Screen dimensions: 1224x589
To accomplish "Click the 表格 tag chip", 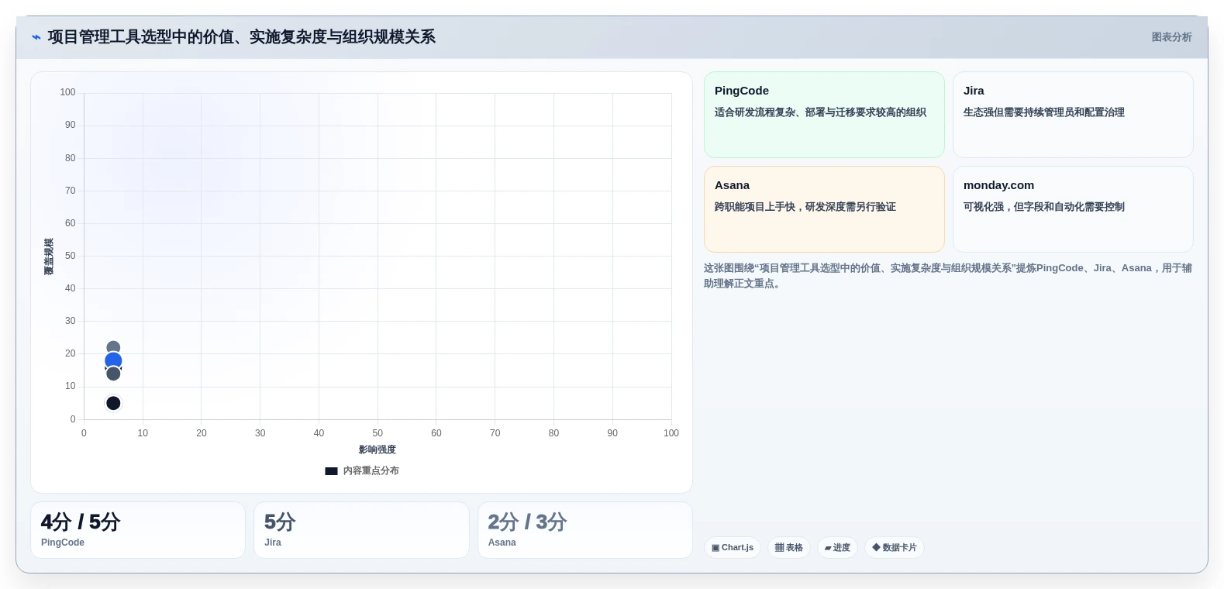I will [789, 547].
